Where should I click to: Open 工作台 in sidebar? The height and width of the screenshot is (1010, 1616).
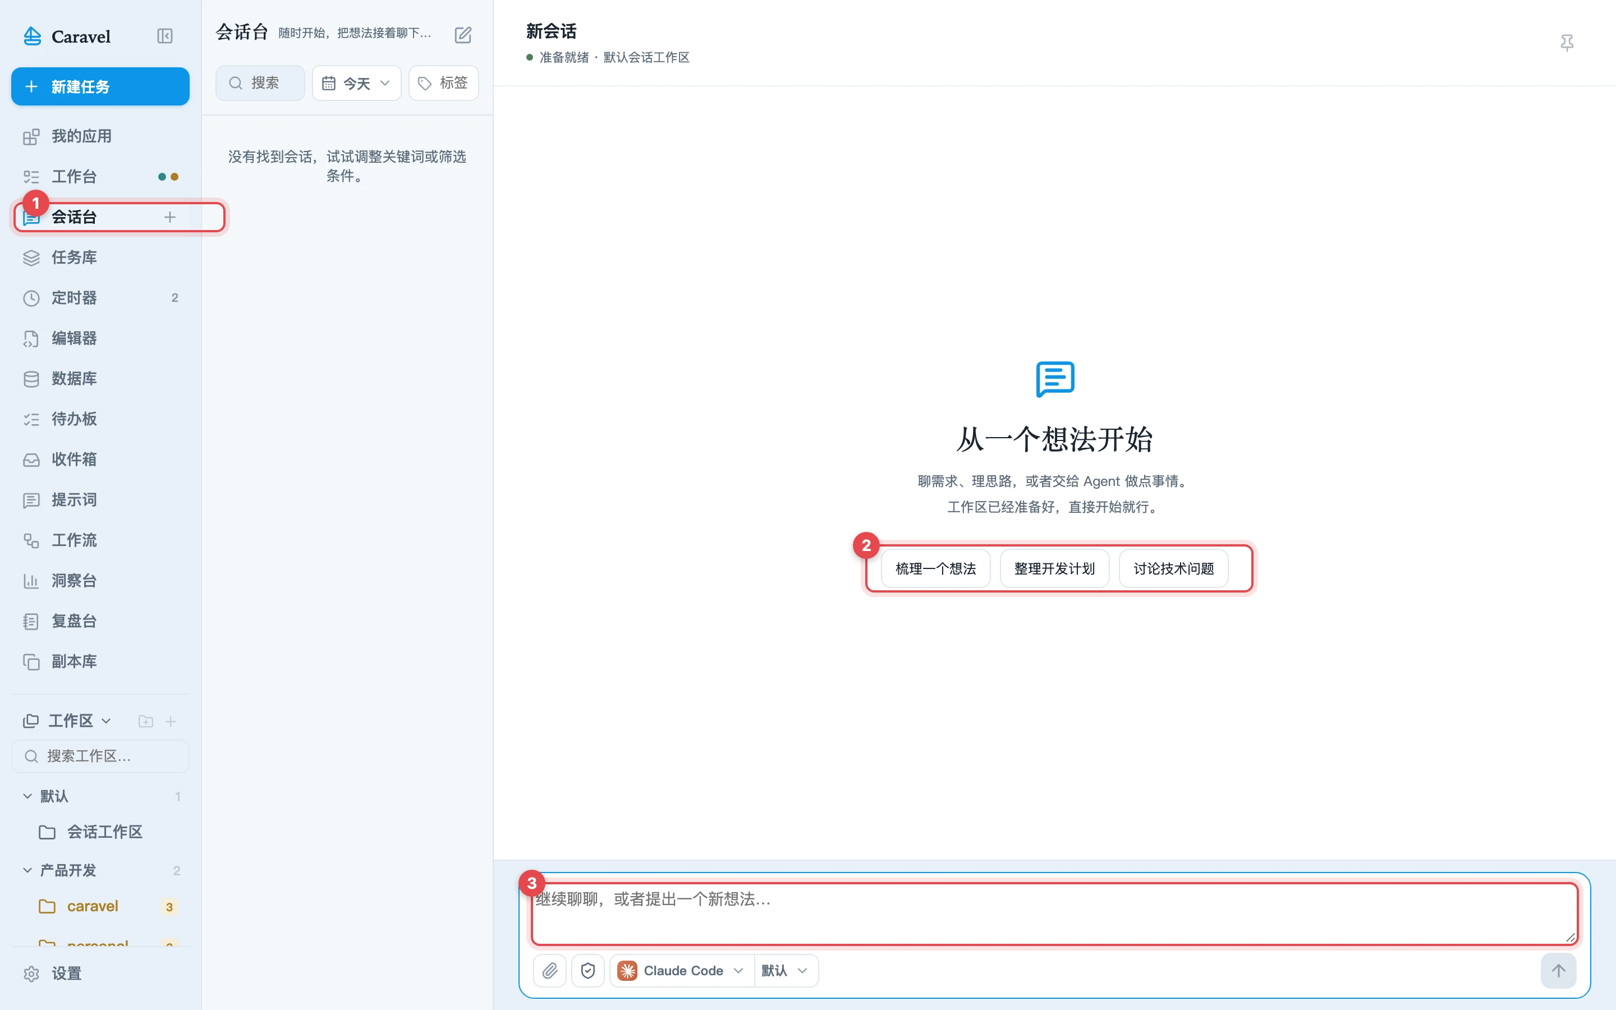[x=100, y=177]
